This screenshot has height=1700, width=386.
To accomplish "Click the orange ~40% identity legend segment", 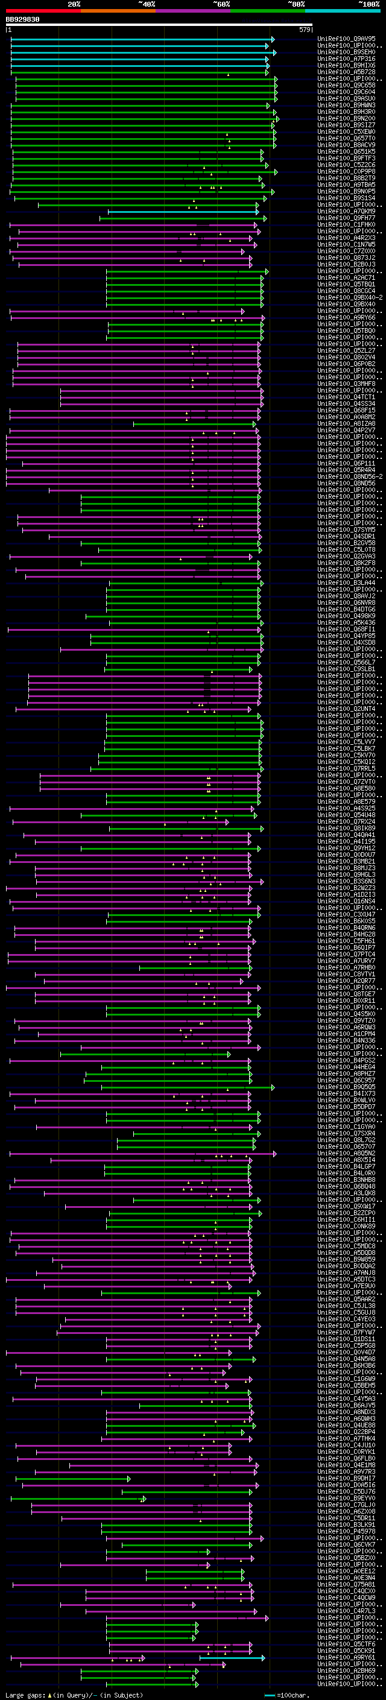I will [x=118, y=11].
